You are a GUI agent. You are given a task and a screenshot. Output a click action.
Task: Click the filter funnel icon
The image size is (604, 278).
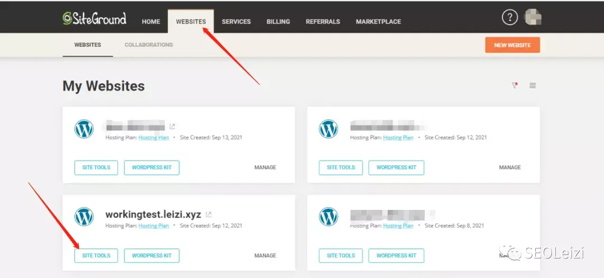[x=515, y=85]
